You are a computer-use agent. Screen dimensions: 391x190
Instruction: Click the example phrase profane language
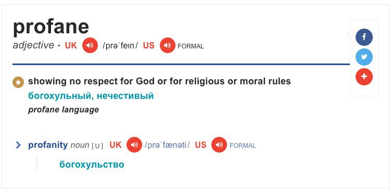click(x=64, y=110)
